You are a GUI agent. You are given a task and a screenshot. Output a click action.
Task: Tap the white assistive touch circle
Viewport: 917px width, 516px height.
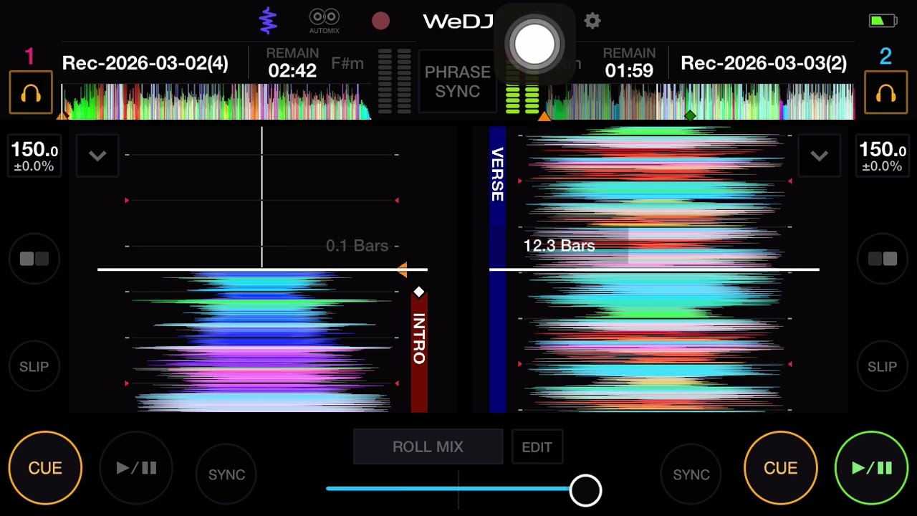click(x=534, y=44)
